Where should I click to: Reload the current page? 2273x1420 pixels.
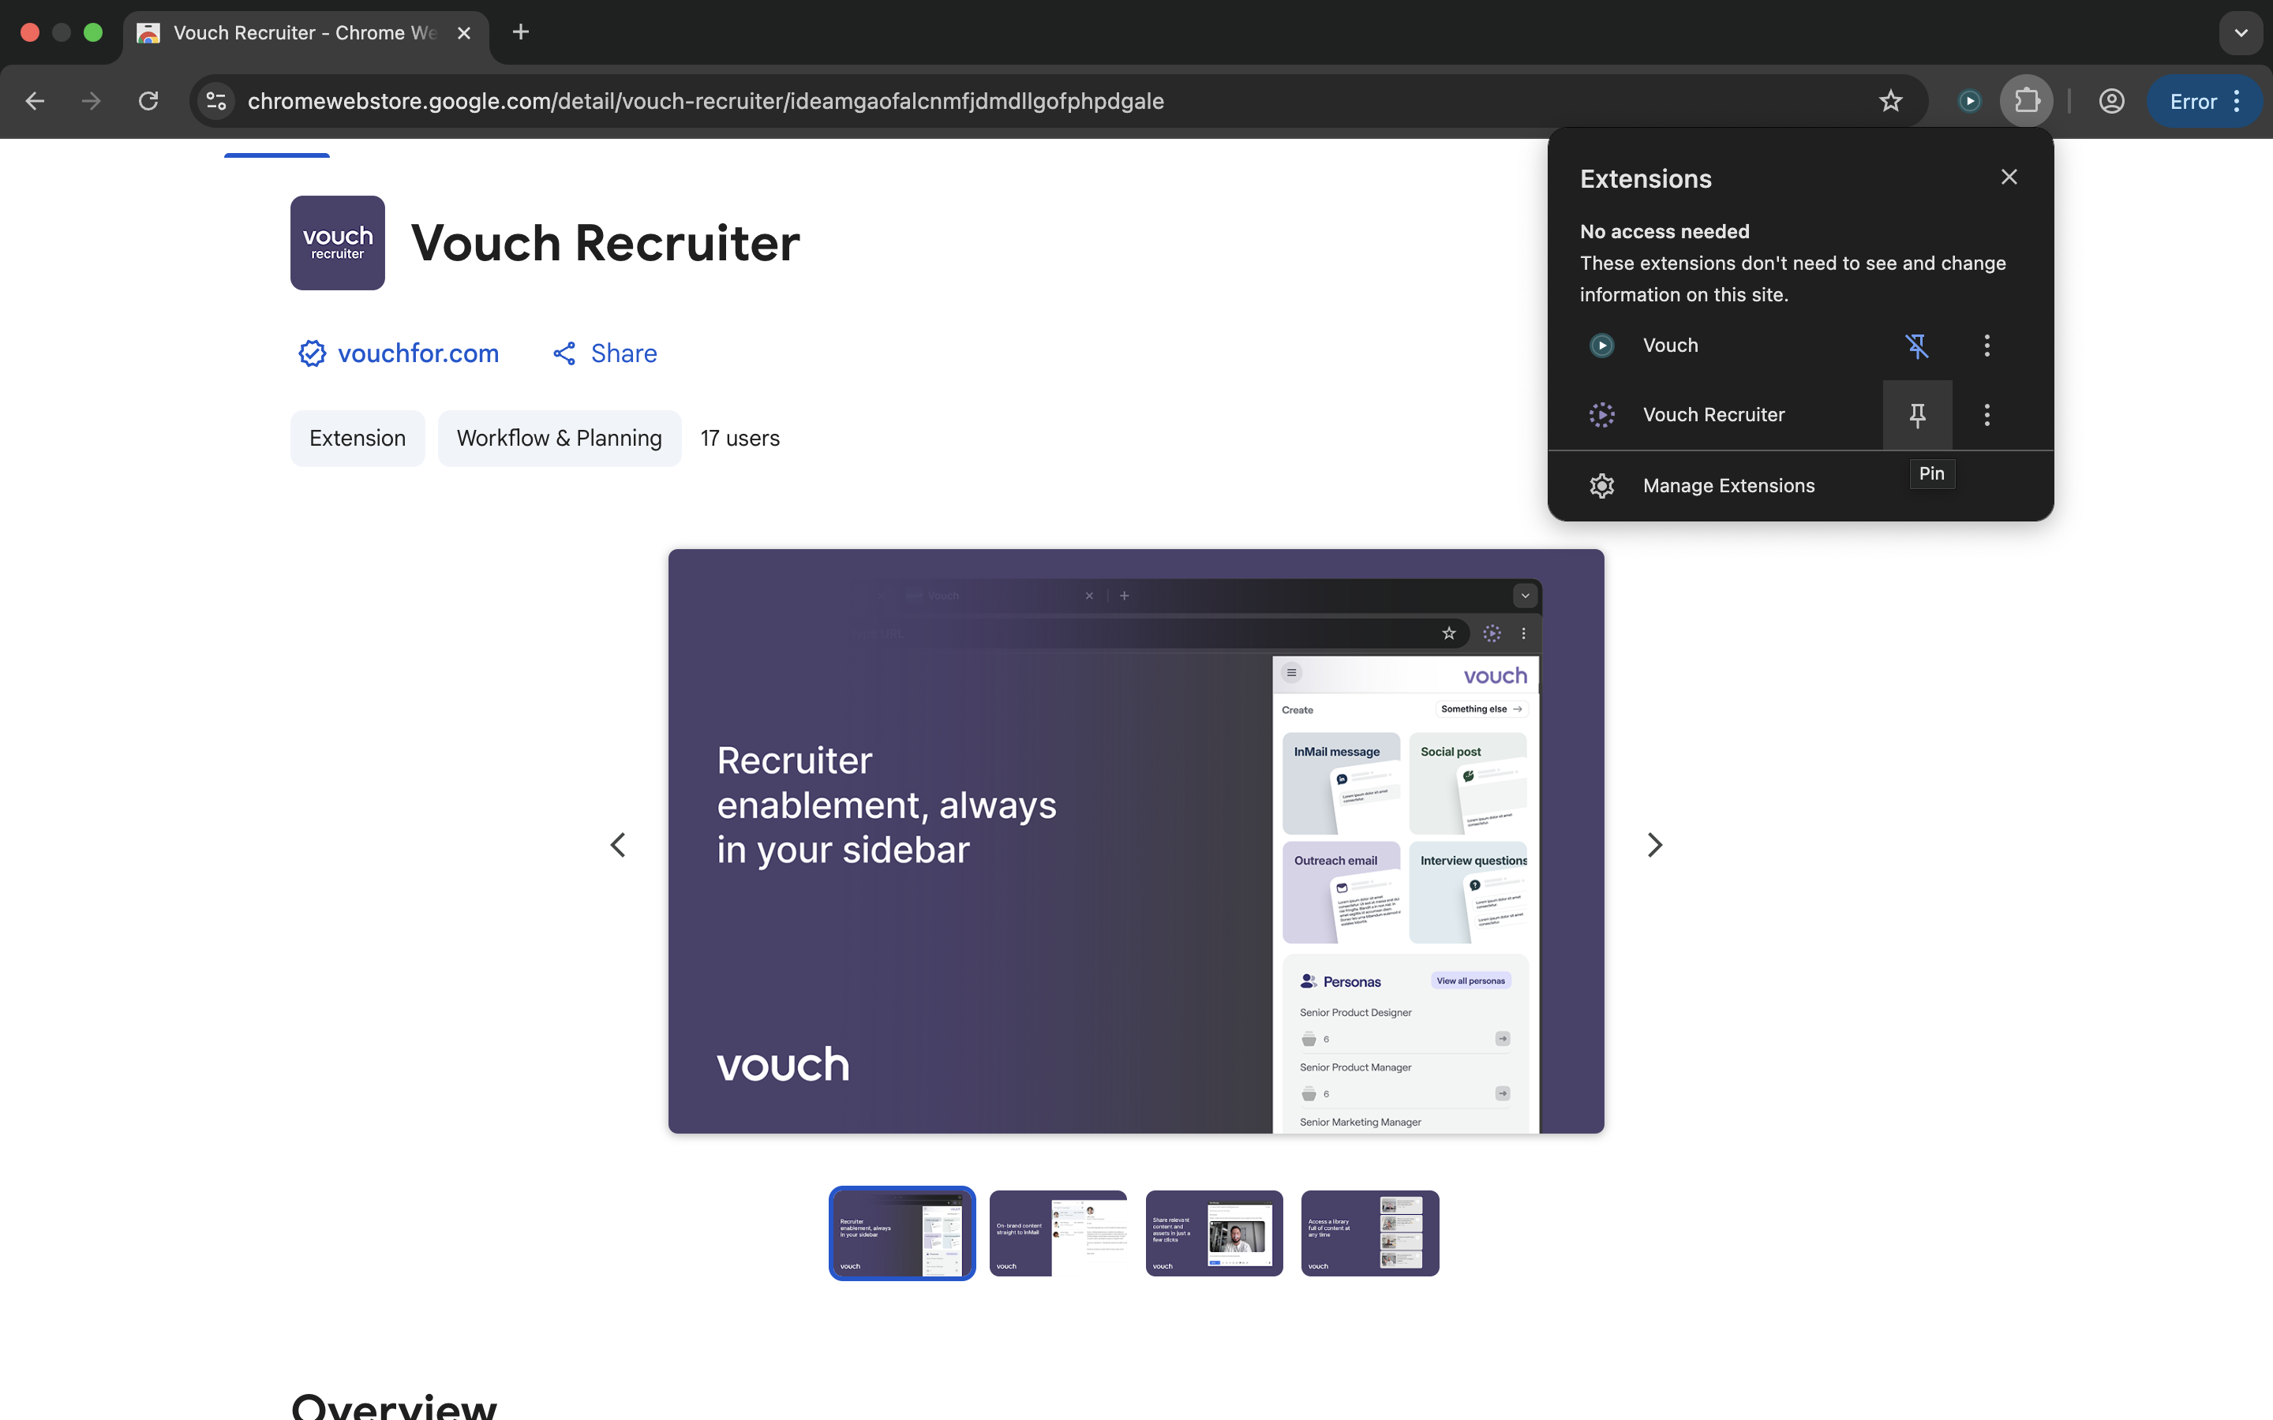[x=148, y=102]
